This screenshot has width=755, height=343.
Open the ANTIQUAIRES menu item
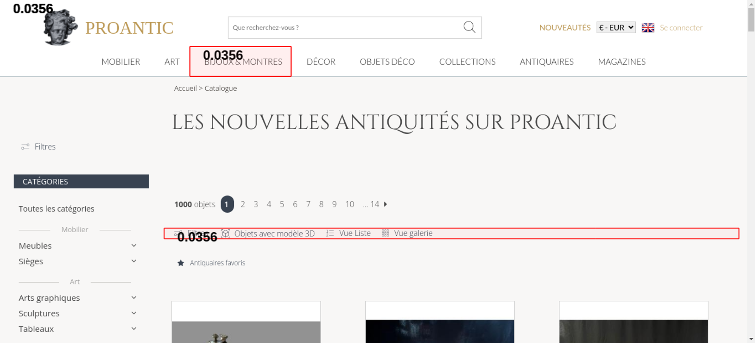coord(546,62)
